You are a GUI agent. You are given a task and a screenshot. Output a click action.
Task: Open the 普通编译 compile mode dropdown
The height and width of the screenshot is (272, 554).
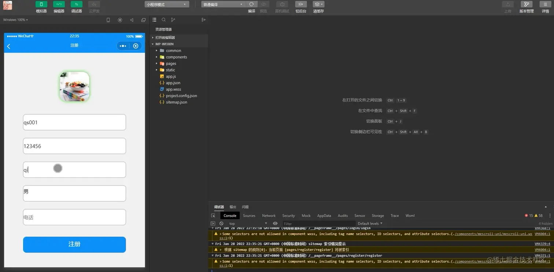[x=223, y=4]
